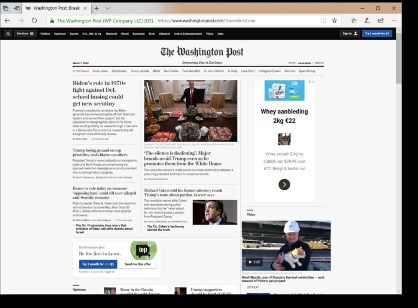Open the Jobs section
Viewport: 418px width, 308px height.
point(220,34)
